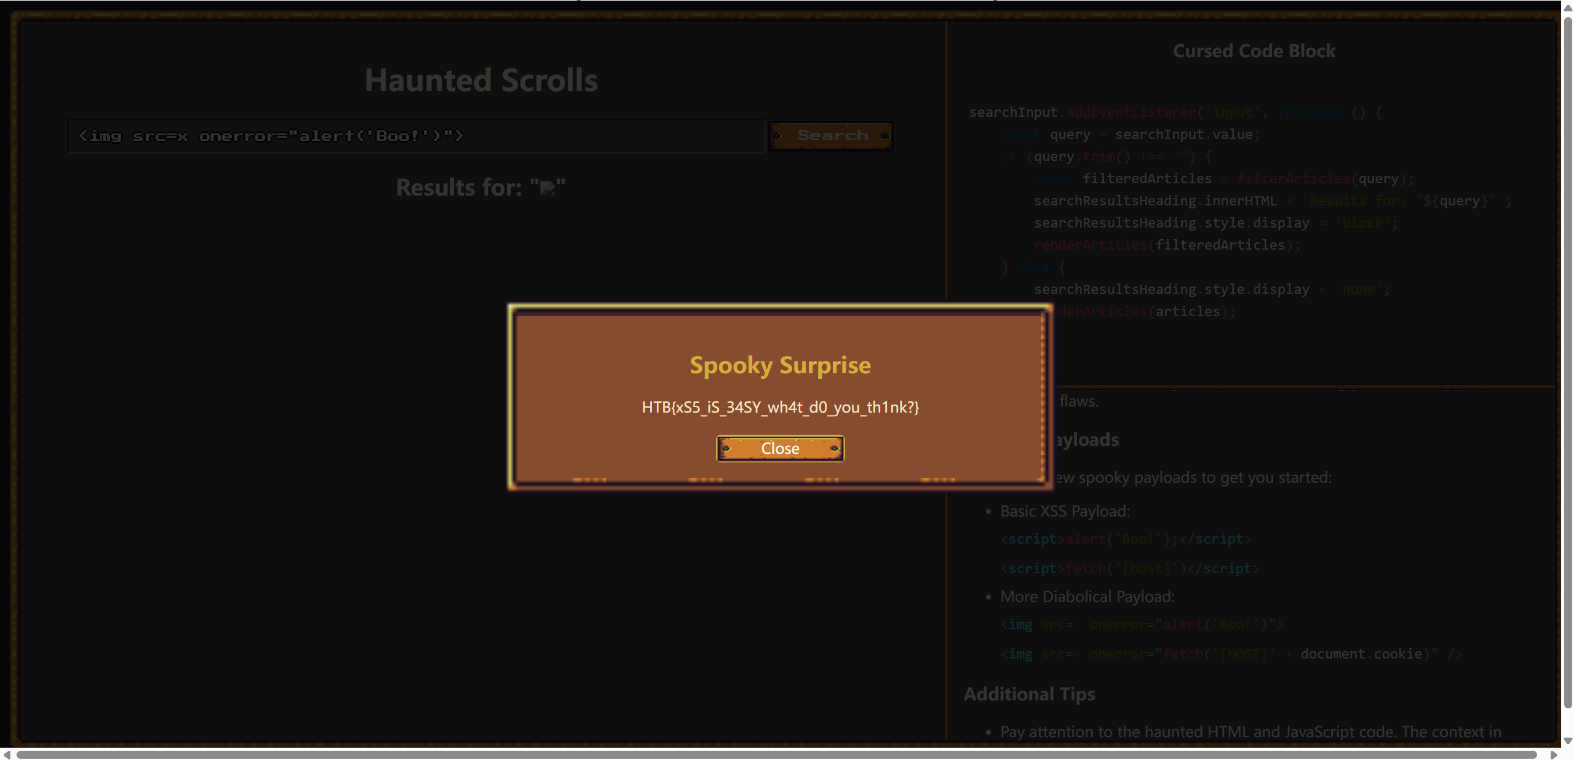Click the Additional Tips heading
The image size is (1574, 760).
point(1029,694)
